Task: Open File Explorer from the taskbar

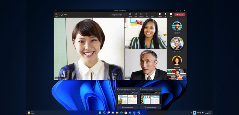Action: (117, 113)
